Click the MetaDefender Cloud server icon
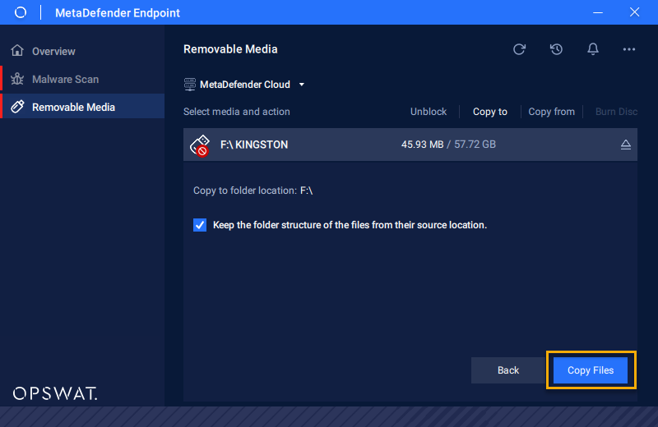This screenshot has width=658, height=427. click(x=190, y=85)
